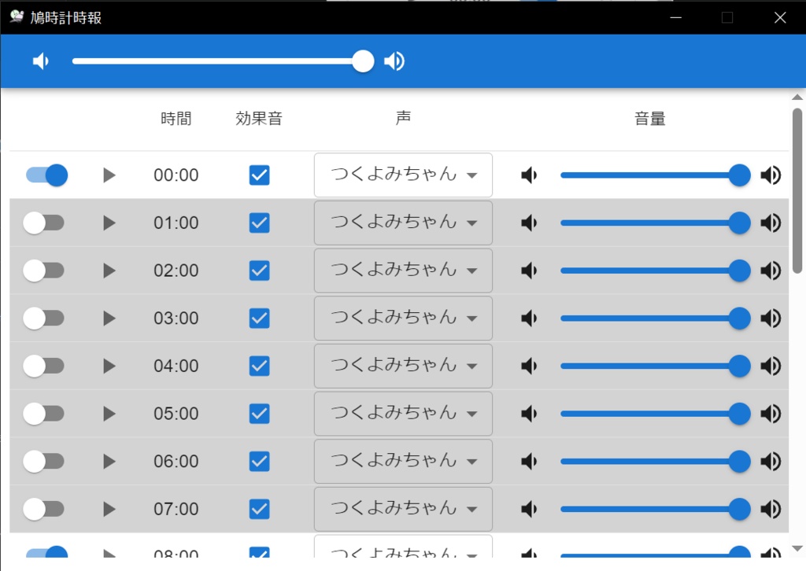Click the 01:00 row low-volume speaker icon

click(530, 223)
